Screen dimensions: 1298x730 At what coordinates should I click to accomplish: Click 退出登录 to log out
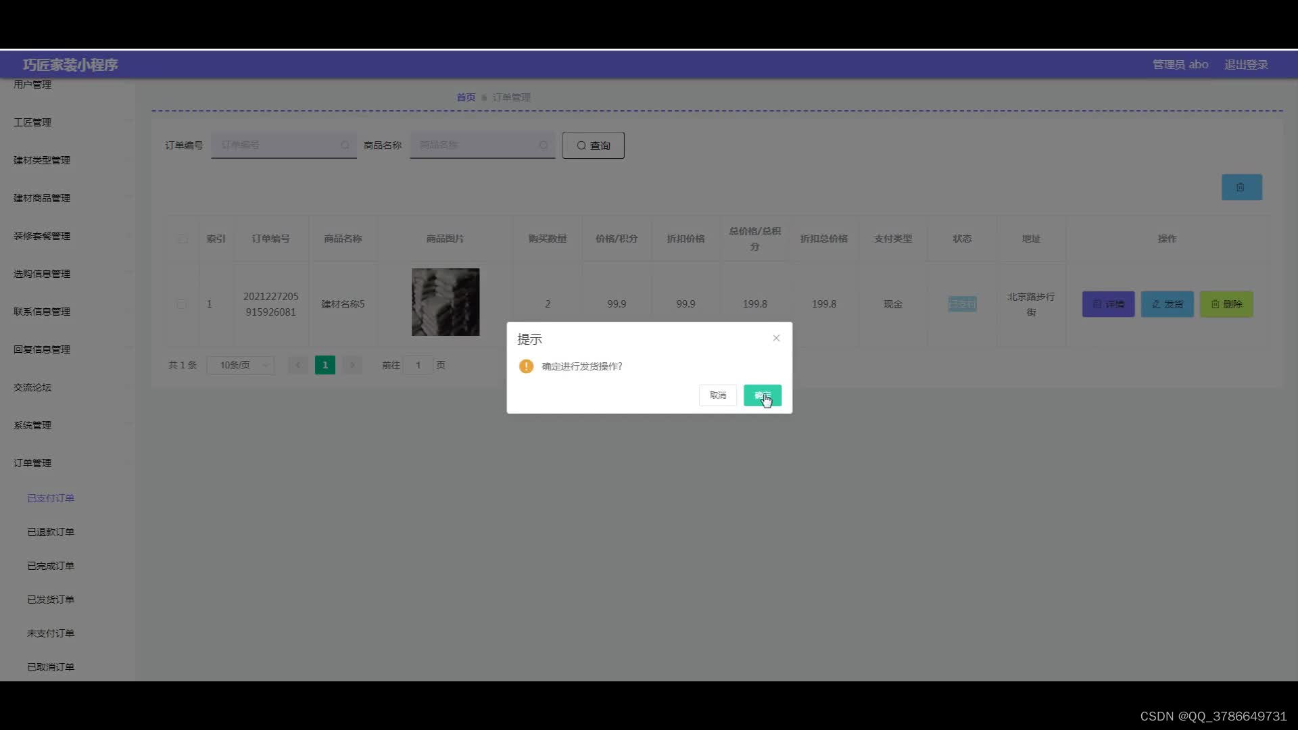pos(1245,65)
